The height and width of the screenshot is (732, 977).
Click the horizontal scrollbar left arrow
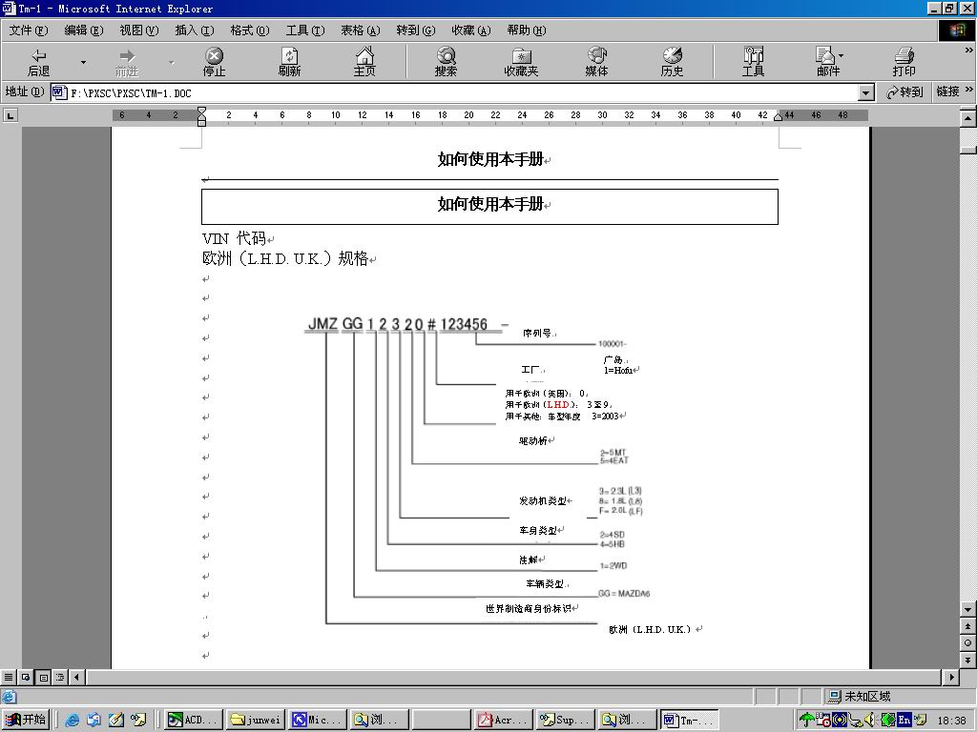click(x=76, y=678)
